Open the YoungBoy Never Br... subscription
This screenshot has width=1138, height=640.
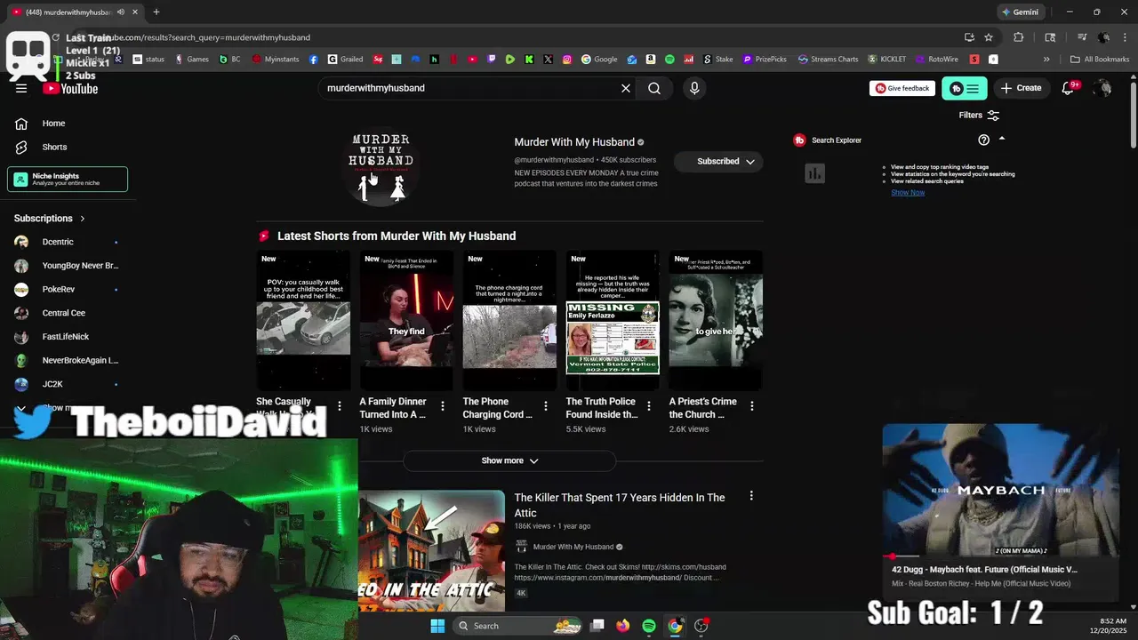coord(68,266)
